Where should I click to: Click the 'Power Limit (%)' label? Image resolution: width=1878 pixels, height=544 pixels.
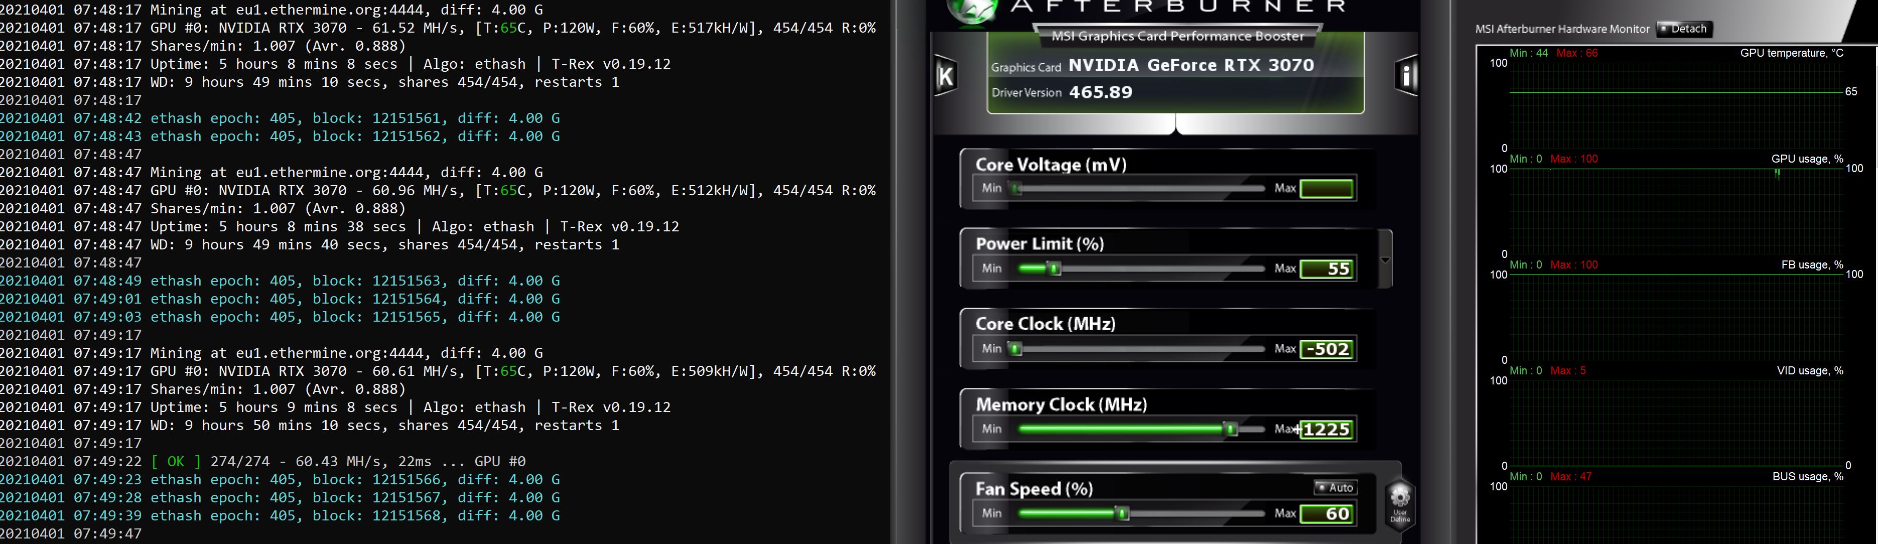(1039, 243)
